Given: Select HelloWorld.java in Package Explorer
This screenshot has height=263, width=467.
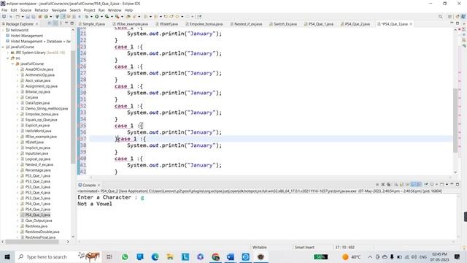Looking at the screenshot, I should point(38,131).
